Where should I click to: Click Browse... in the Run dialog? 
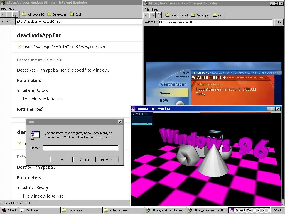108,160
